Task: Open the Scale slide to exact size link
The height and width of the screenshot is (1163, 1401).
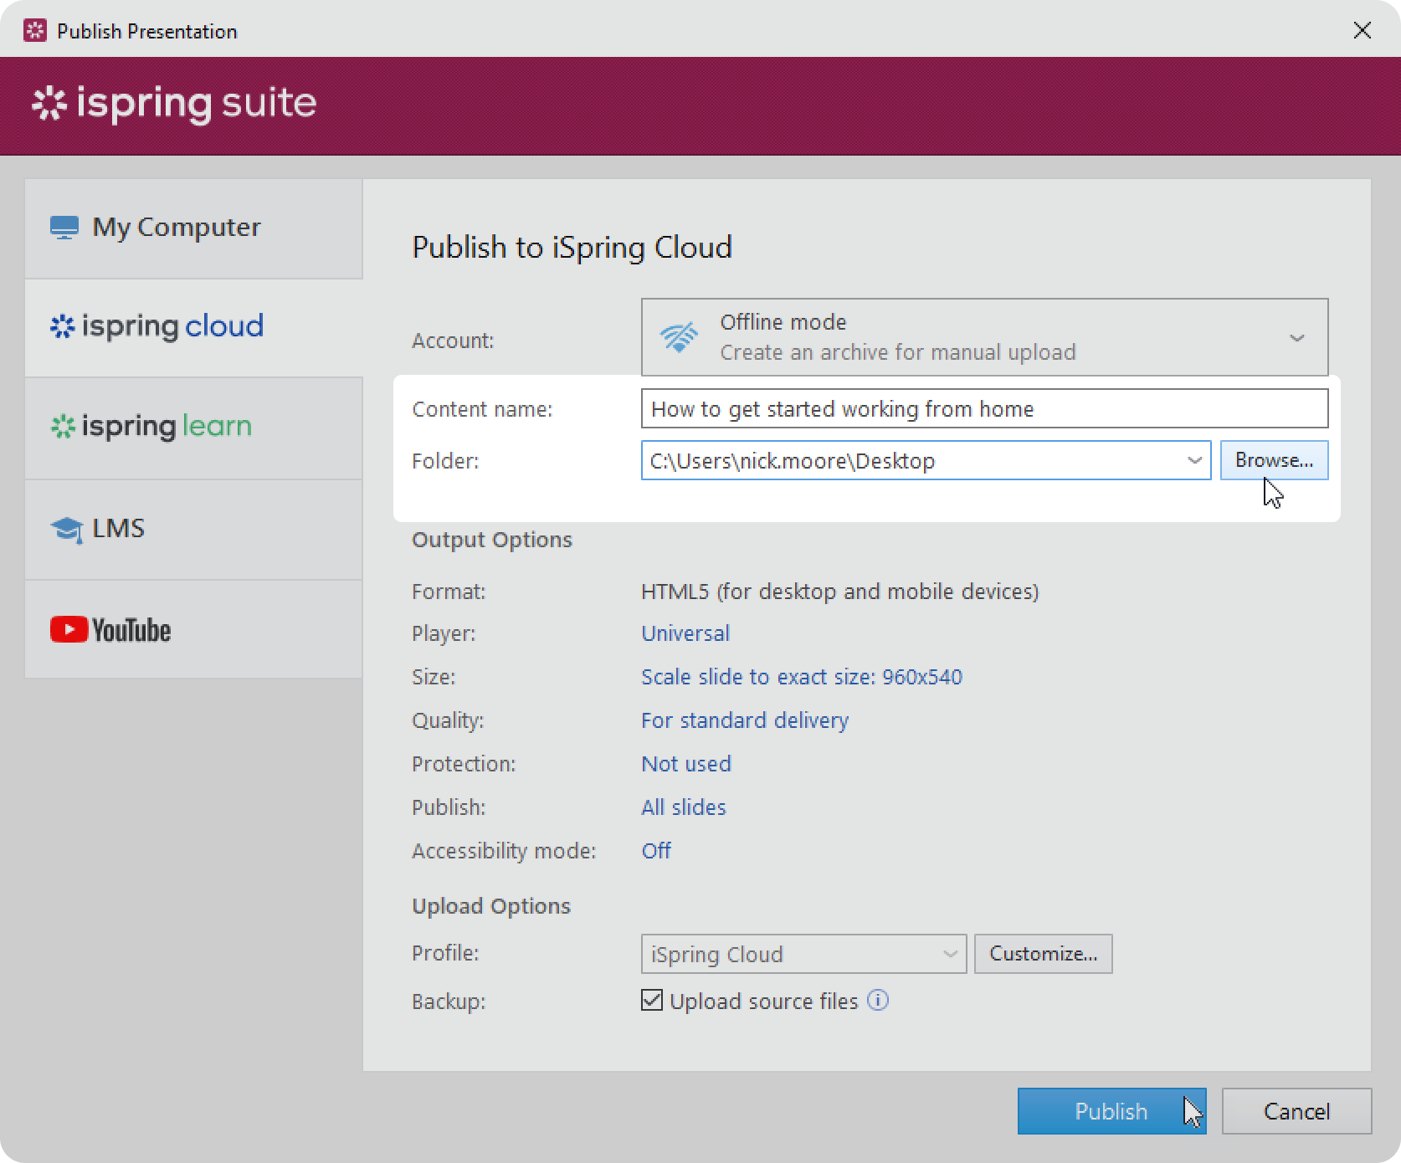Action: point(802,677)
